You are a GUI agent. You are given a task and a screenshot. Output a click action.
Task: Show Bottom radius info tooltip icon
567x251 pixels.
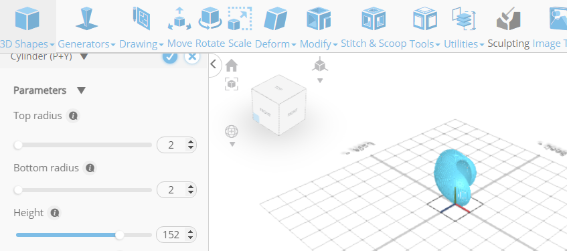pyautogui.click(x=90, y=168)
